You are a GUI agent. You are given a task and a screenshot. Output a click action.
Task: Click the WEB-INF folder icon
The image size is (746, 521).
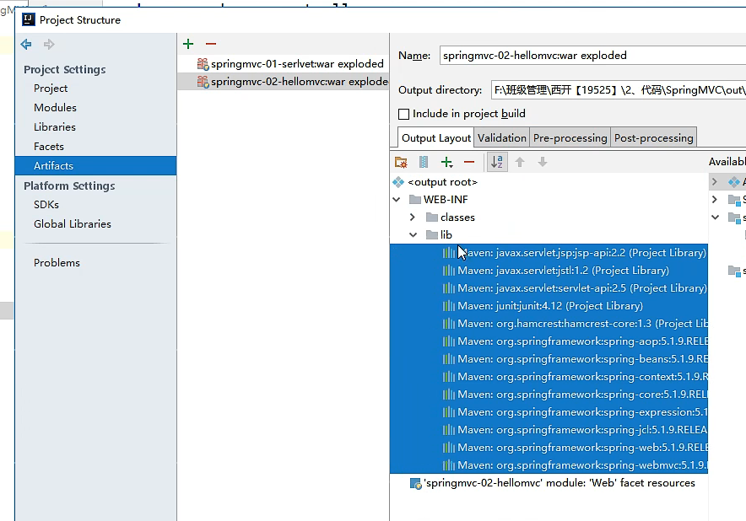click(415, 199)
